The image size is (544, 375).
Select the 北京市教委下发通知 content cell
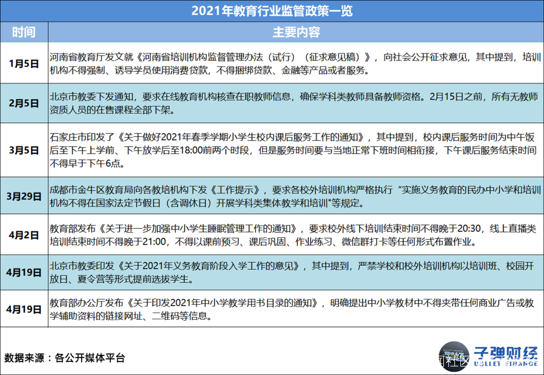[x=296, y=103]
